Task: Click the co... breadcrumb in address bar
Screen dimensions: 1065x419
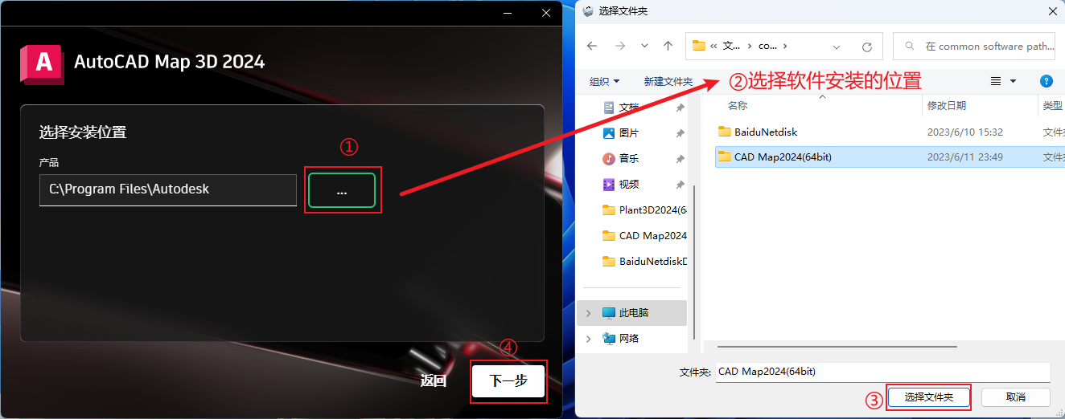Action: point(767,46)
